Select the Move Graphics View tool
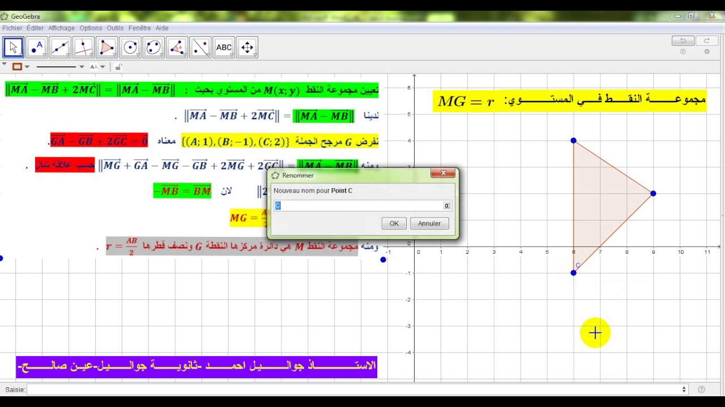 [x=248, y=47]
